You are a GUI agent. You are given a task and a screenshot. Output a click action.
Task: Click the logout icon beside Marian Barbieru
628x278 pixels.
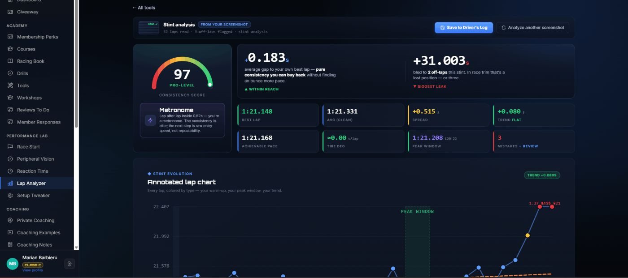point(69,264)
